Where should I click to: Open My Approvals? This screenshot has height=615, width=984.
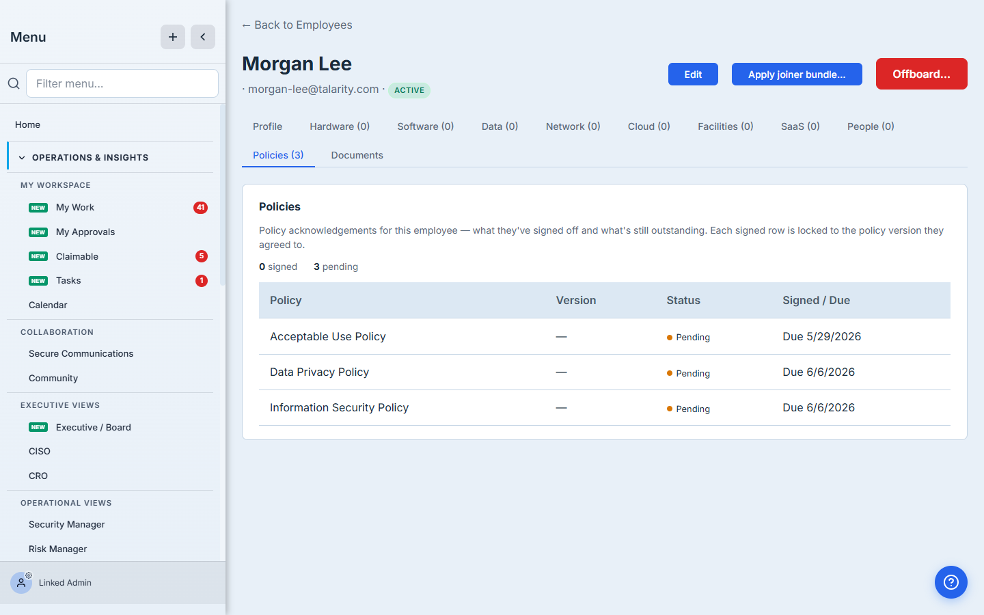point(85,232)
